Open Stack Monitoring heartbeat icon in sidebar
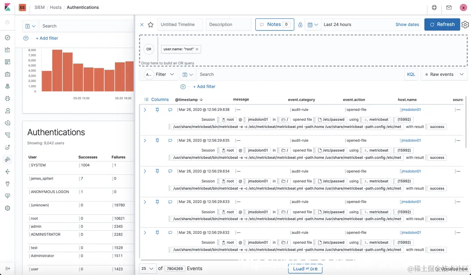Screen dimensions: 471x275 click(x=8, y=196)
